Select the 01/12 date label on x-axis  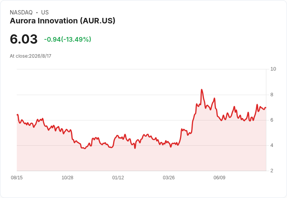(x=118, y=178)
